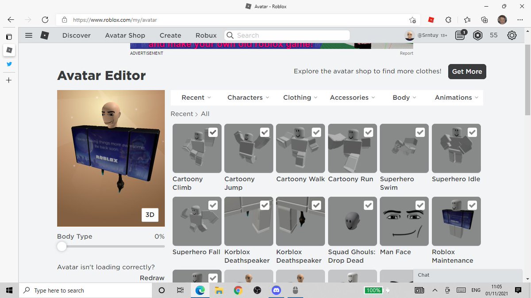
Task: Click the ad Report link
Action: click(x=407, y=53)
